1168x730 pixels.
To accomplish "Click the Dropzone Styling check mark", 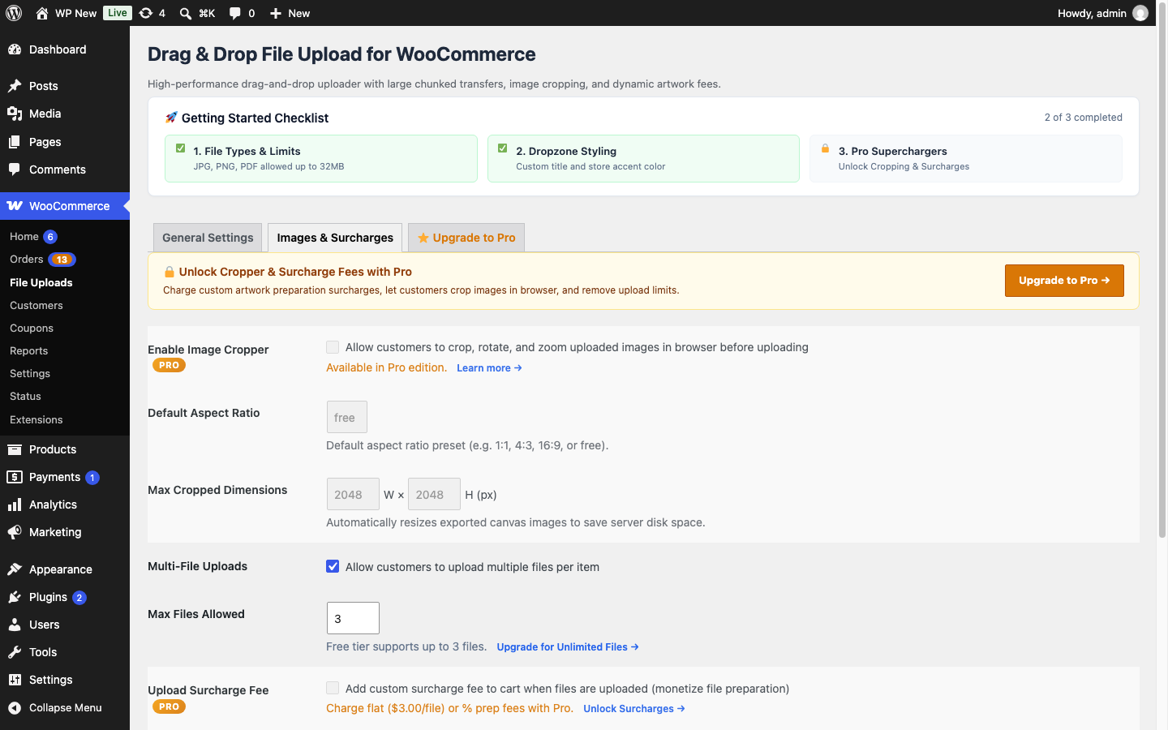I will (502, 148).
